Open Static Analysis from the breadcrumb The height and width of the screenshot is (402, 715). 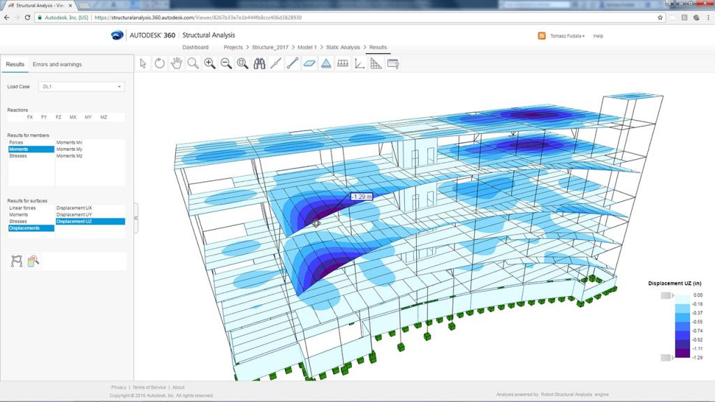click(x=344, y=47)
